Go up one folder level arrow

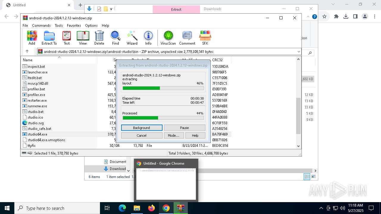click(27, 51)
